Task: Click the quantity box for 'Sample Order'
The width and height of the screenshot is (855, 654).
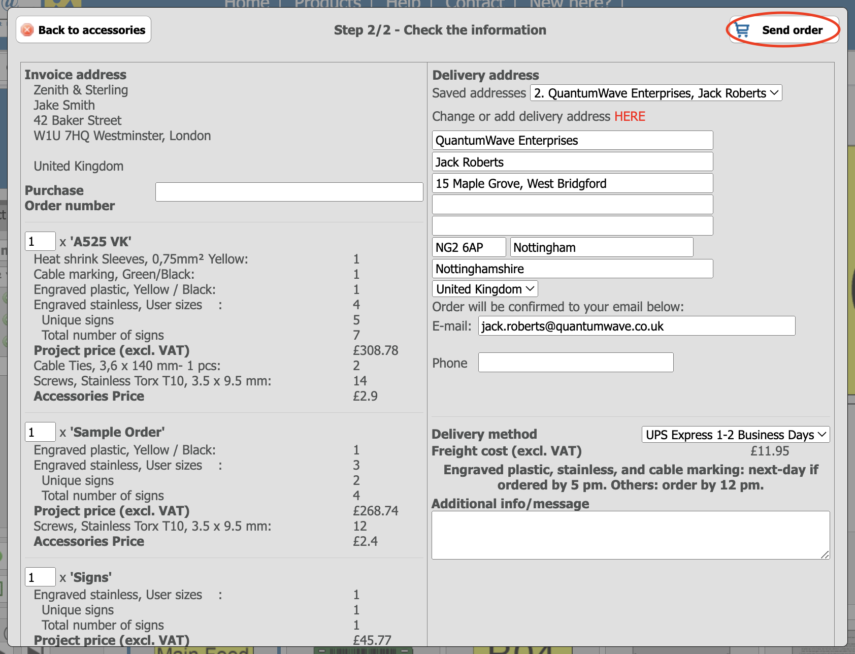Action: [x=40, y=432]
